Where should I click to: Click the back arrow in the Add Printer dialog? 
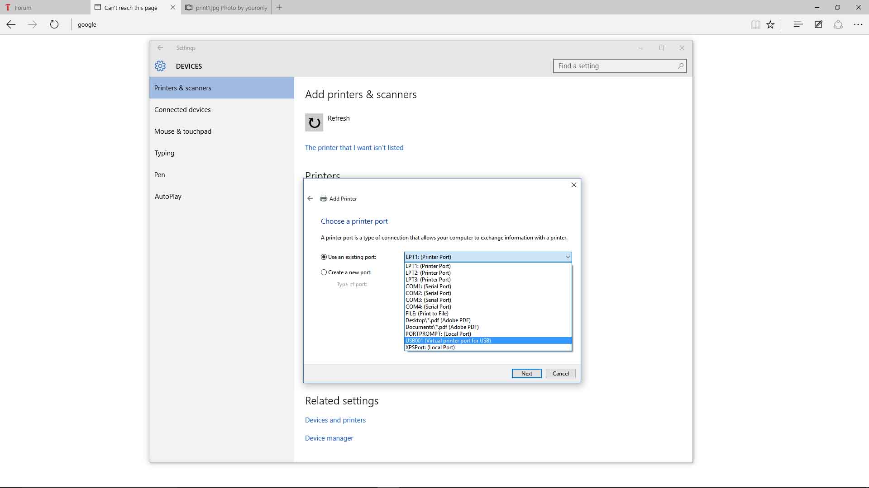click(x=310, y=198)
